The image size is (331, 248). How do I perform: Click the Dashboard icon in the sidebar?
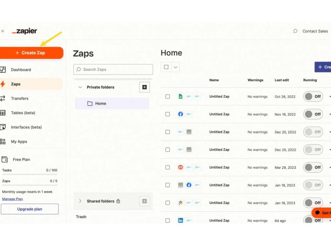click(3, 69)
